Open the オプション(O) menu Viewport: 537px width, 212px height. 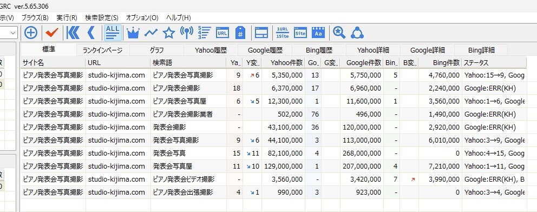coord(142,18)
